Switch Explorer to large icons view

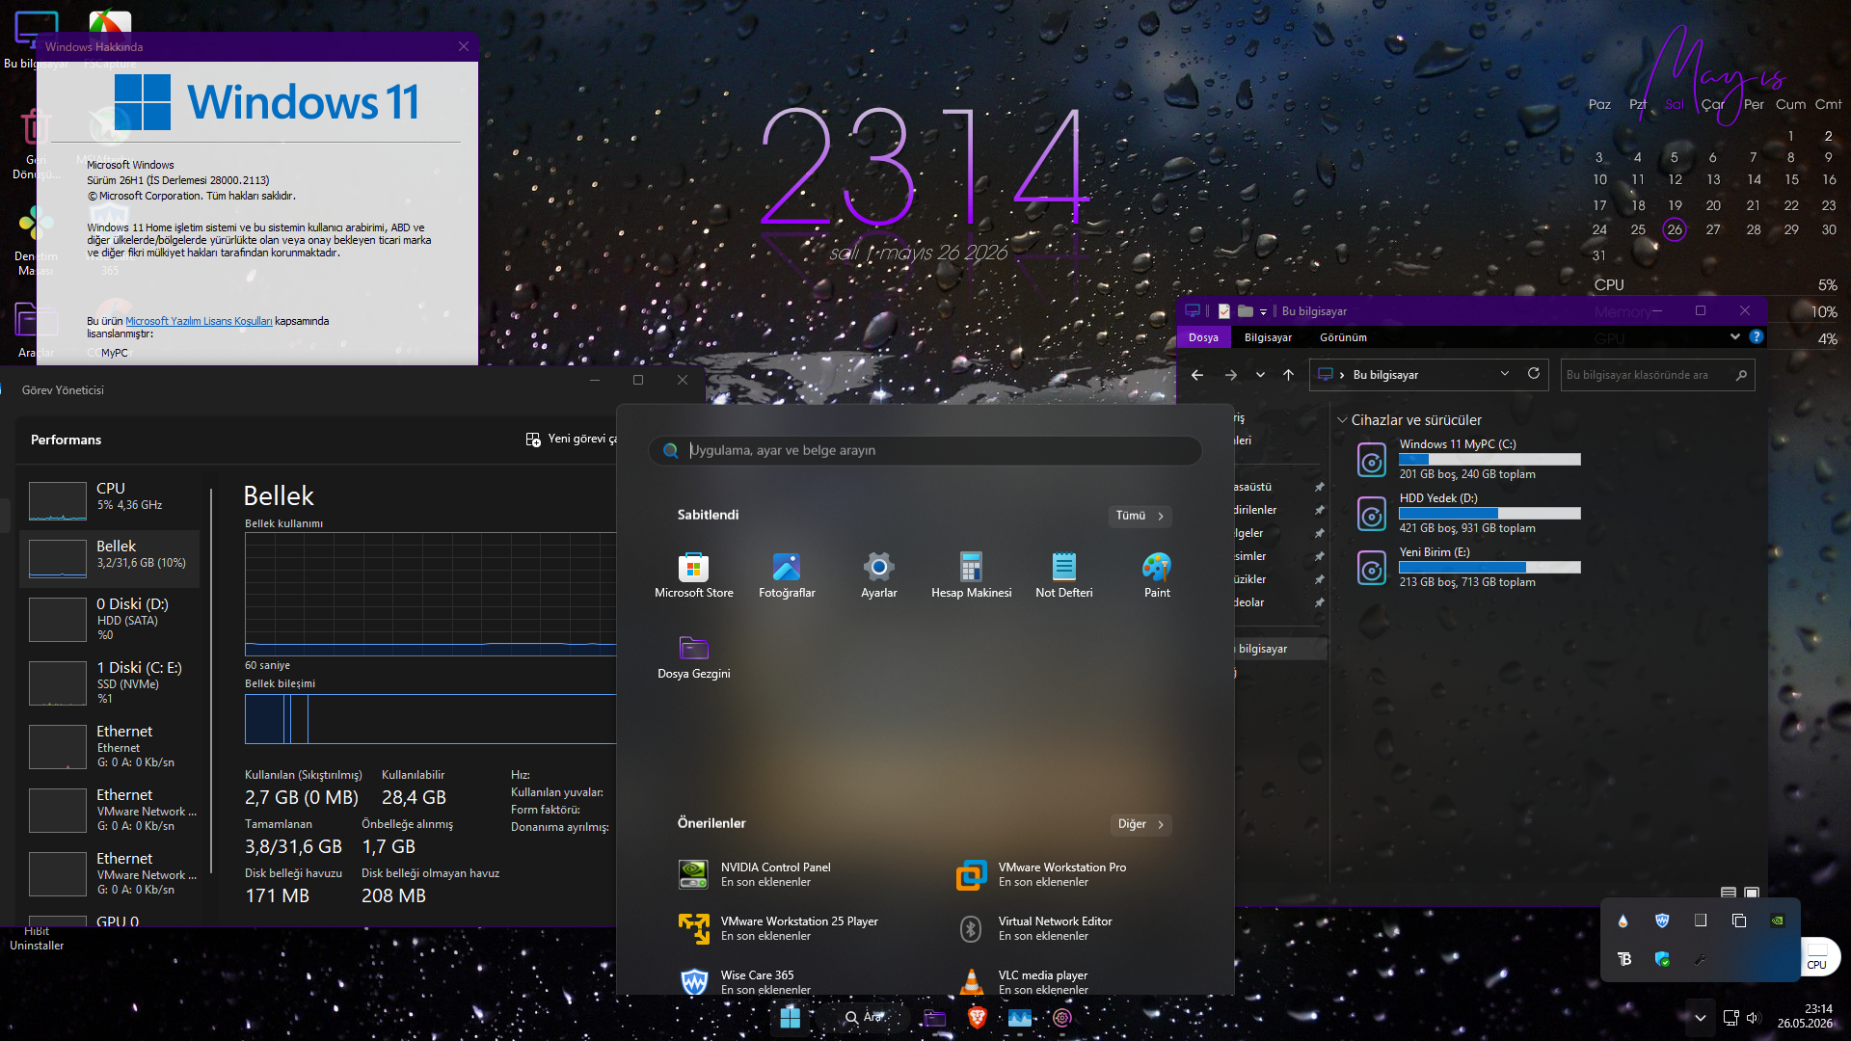pos(1752,893)
